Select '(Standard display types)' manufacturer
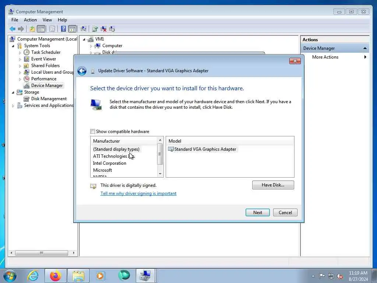Image resolution: width=377 pixels, height=283 pixels. pos(116,149)
